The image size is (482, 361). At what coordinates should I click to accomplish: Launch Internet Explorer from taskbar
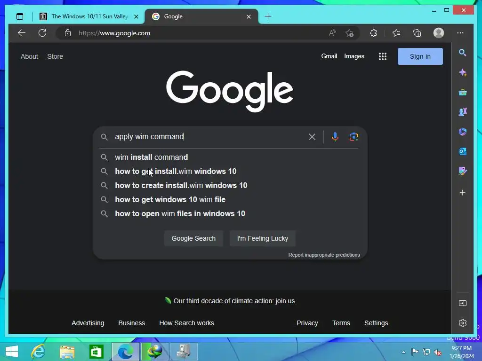[39, 352]
